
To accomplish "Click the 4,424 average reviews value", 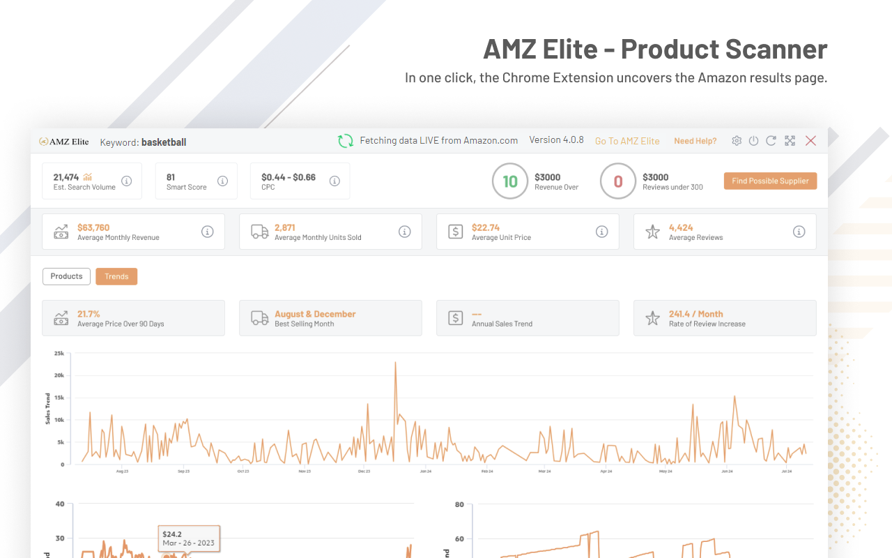I will 681,227.
